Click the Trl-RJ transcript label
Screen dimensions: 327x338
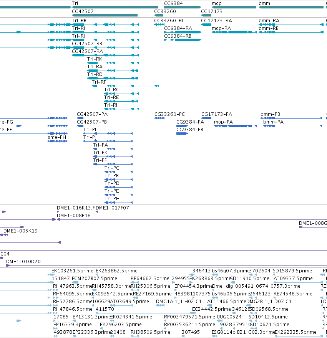click(x=78, y=36)
